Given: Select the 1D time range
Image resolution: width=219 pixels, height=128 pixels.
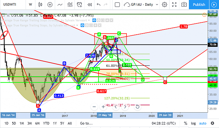Looking at the screenshot, I should click(x=6, y=123).
